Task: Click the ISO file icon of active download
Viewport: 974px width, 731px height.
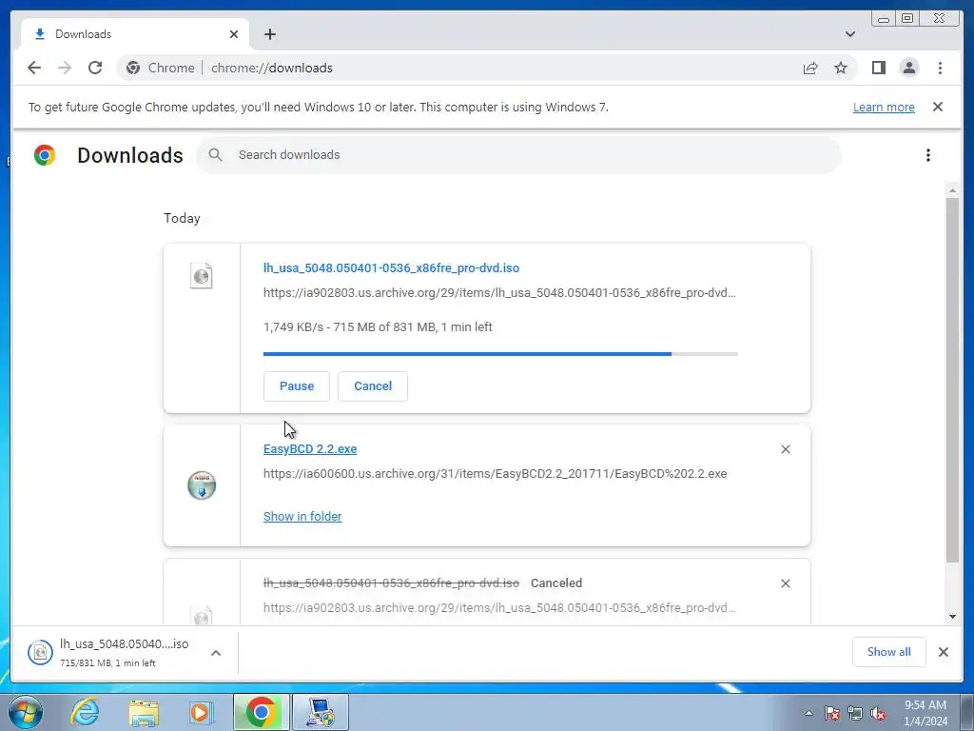Action: click(202, 275)
